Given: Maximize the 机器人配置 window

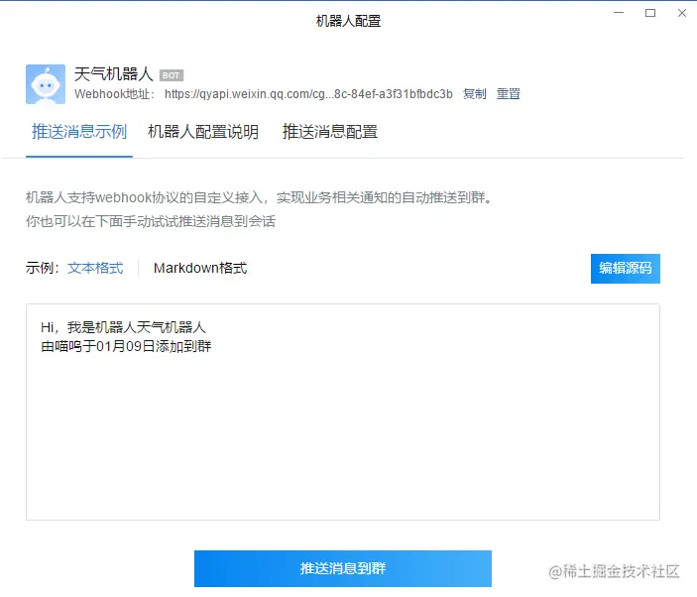Looking at the screenshot, I should pos(650,13).
